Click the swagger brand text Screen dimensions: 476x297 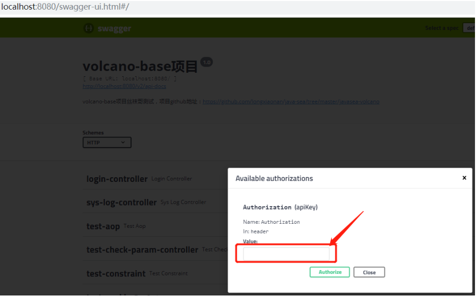[x=114, y=28]
